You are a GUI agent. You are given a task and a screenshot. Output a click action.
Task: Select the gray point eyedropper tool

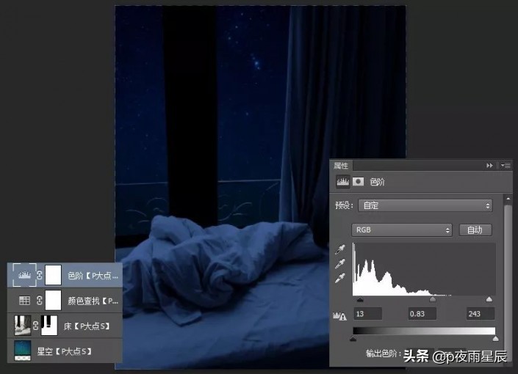340,264
